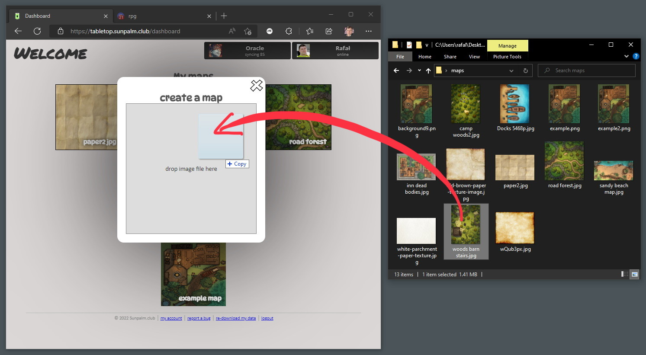
Task: Open the paper2.jpg map thumbnail
Action: click(x=87, y=117)
